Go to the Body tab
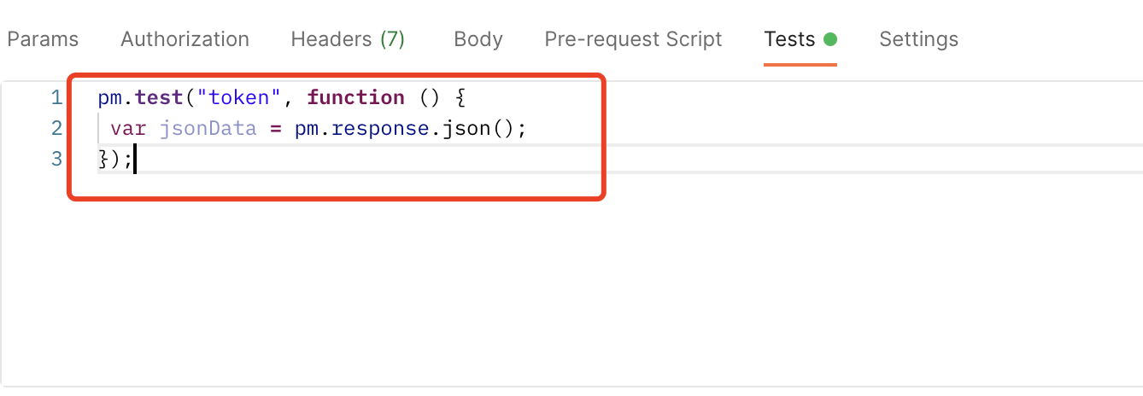The height and width of the screenshot is (396, 1143). (x=478, y=39)
